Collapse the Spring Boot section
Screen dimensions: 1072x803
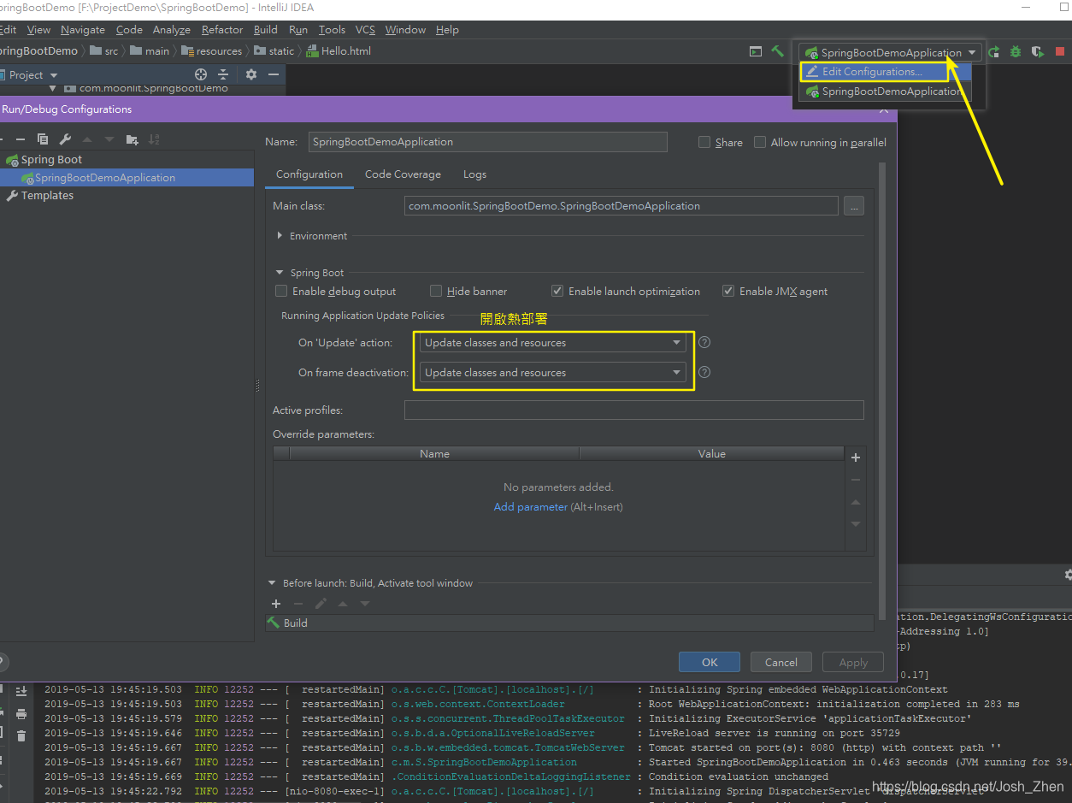tap(280, 273)
